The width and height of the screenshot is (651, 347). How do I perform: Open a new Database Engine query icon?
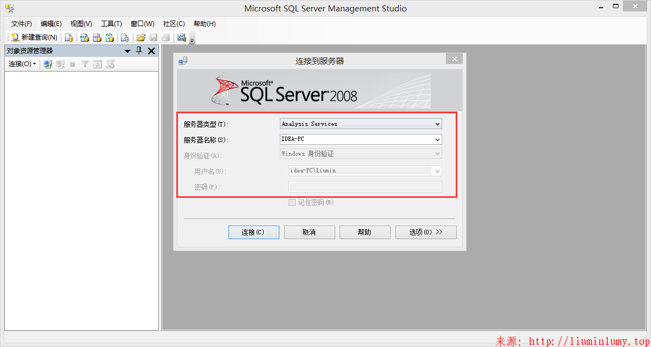point(69,37)
